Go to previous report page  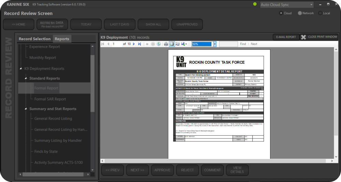[x=108, y=44]
